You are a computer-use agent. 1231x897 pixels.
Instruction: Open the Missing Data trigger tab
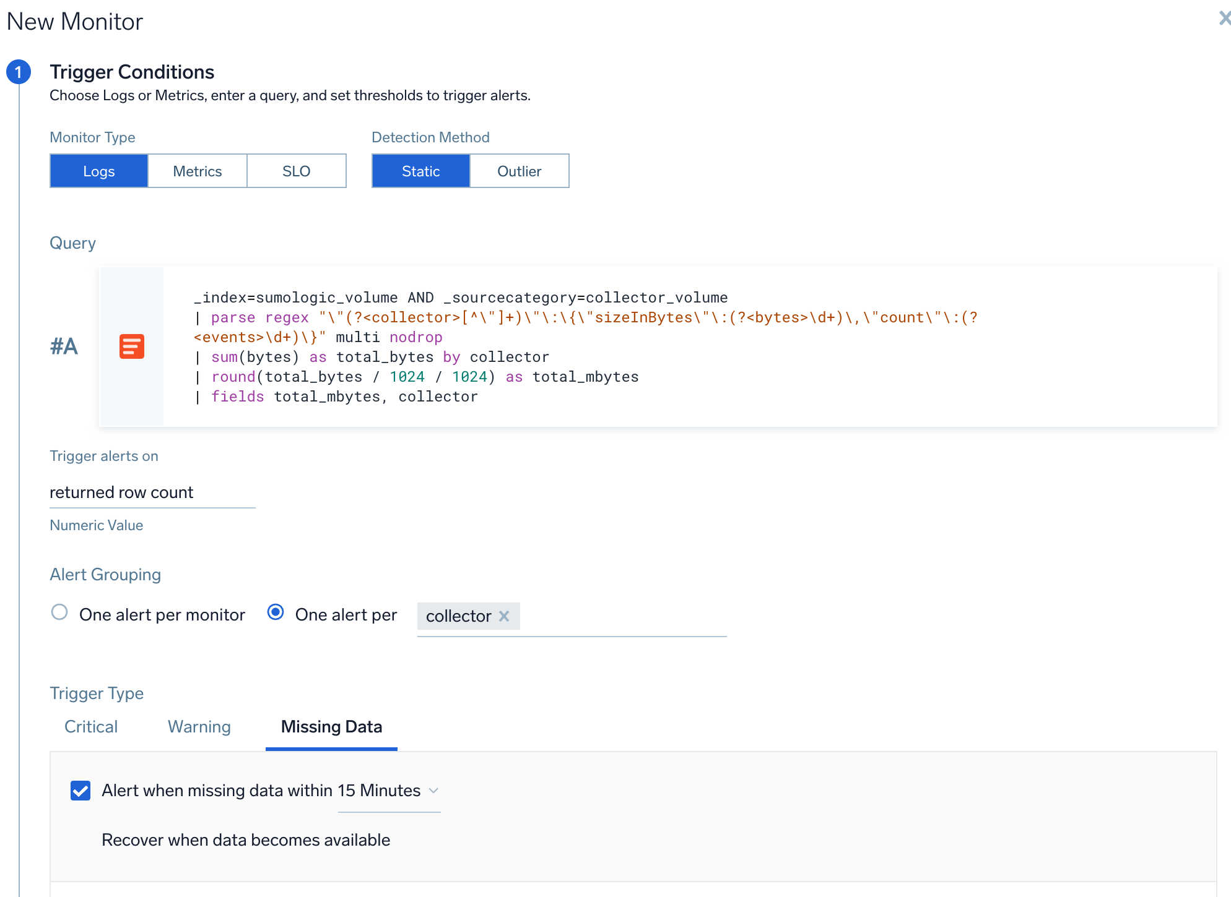[x=331, y=727]
